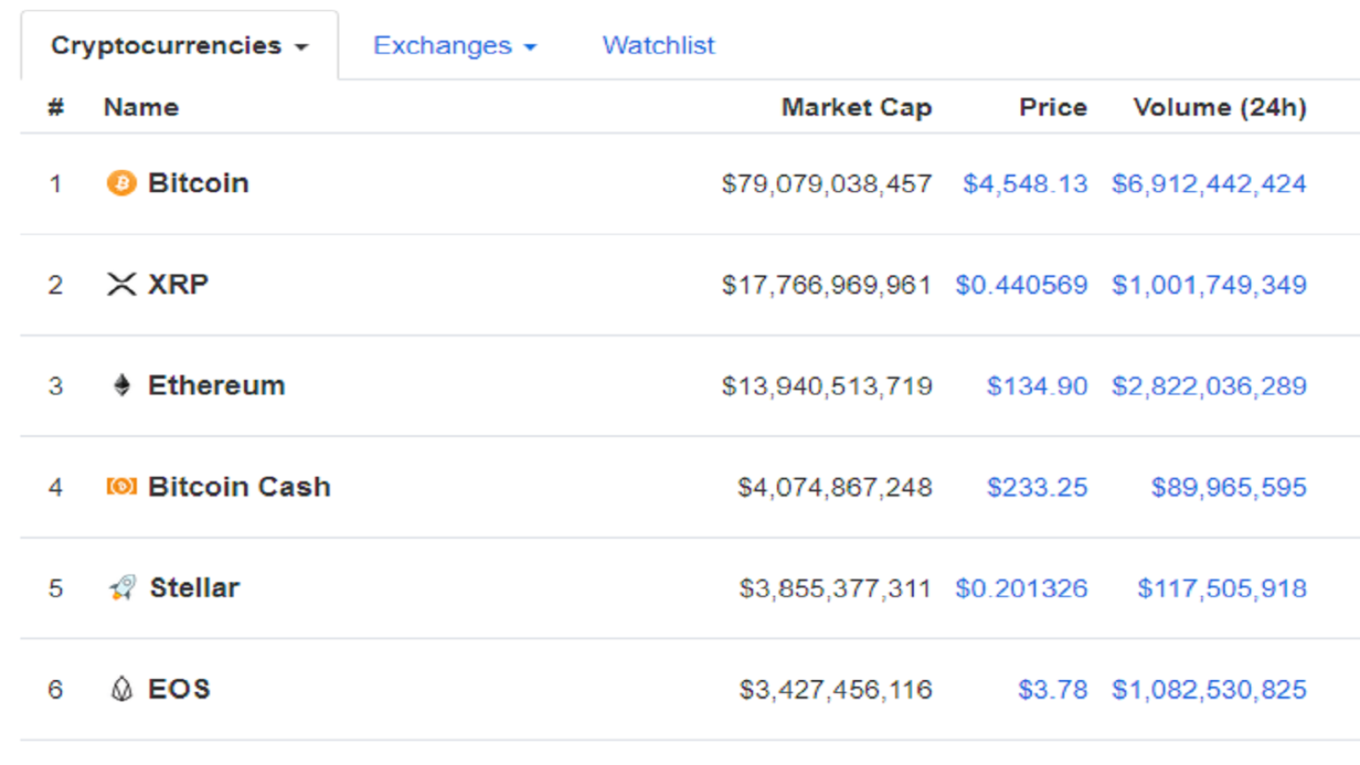1360x765 pixels.
Task: Open the Cryptocurrencies tab dropdown
Action: coord(179,45)
